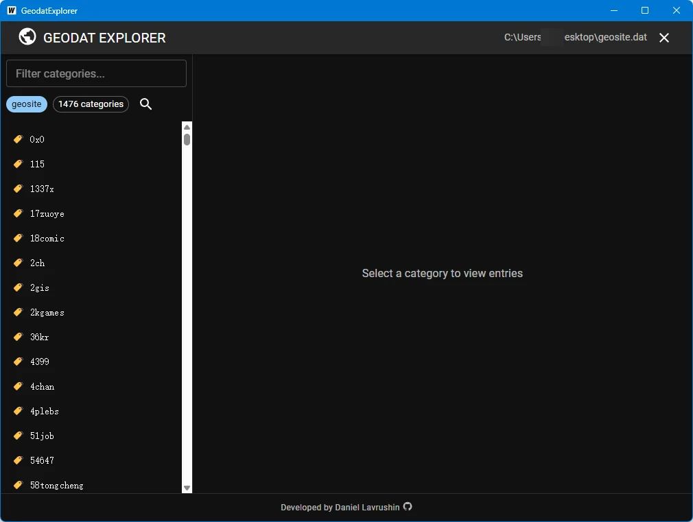Click the search magnifier icon
Viewport: 693px width, 522px height.
[146, 104]
